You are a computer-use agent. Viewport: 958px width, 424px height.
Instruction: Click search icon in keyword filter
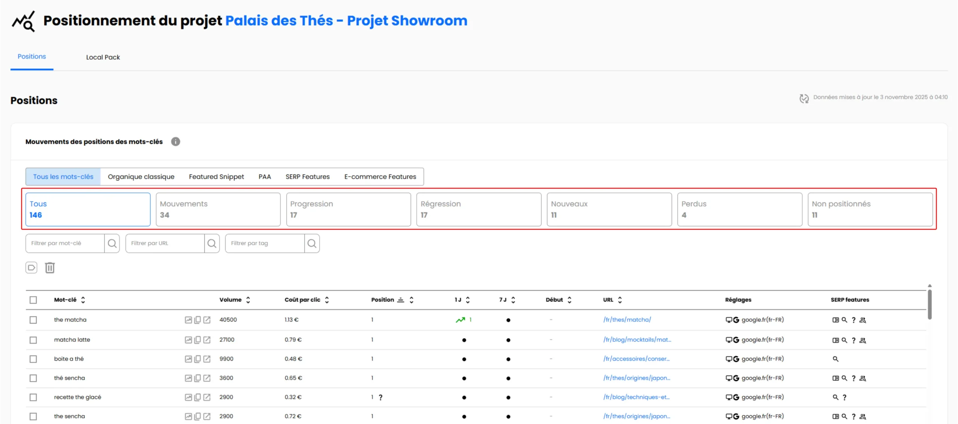point(112,244)
